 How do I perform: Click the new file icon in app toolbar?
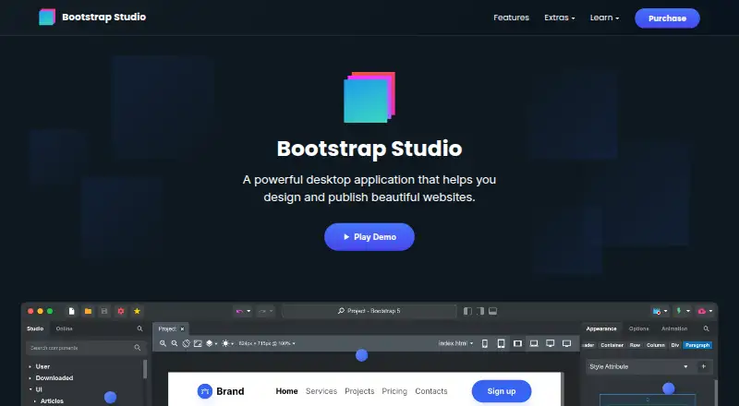point(72,311)
